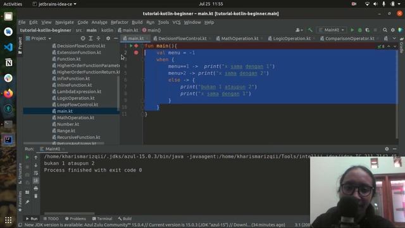Open IDE settings gear in main toolbar
This screenshot has width=405, height=228.
tap(392, 30)
